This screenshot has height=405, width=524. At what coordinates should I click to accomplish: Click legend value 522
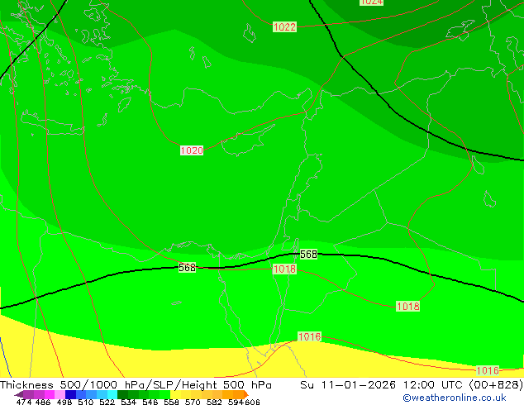coord(107,402)
